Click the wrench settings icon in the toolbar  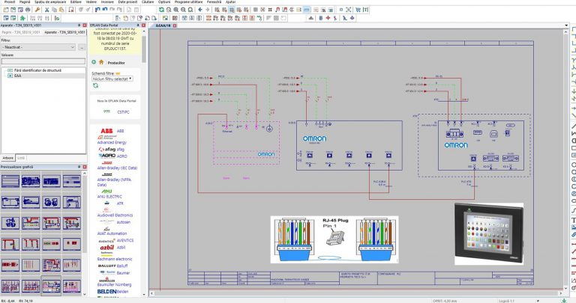(37, 10)
